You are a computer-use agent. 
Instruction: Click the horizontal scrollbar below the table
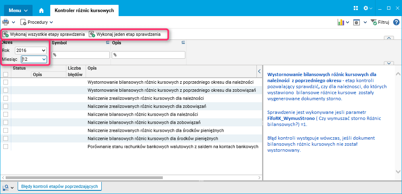pyautogui.click(x=80, y=177)
